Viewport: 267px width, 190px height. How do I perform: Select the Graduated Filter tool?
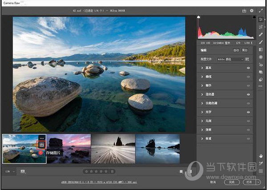point(261,49)
